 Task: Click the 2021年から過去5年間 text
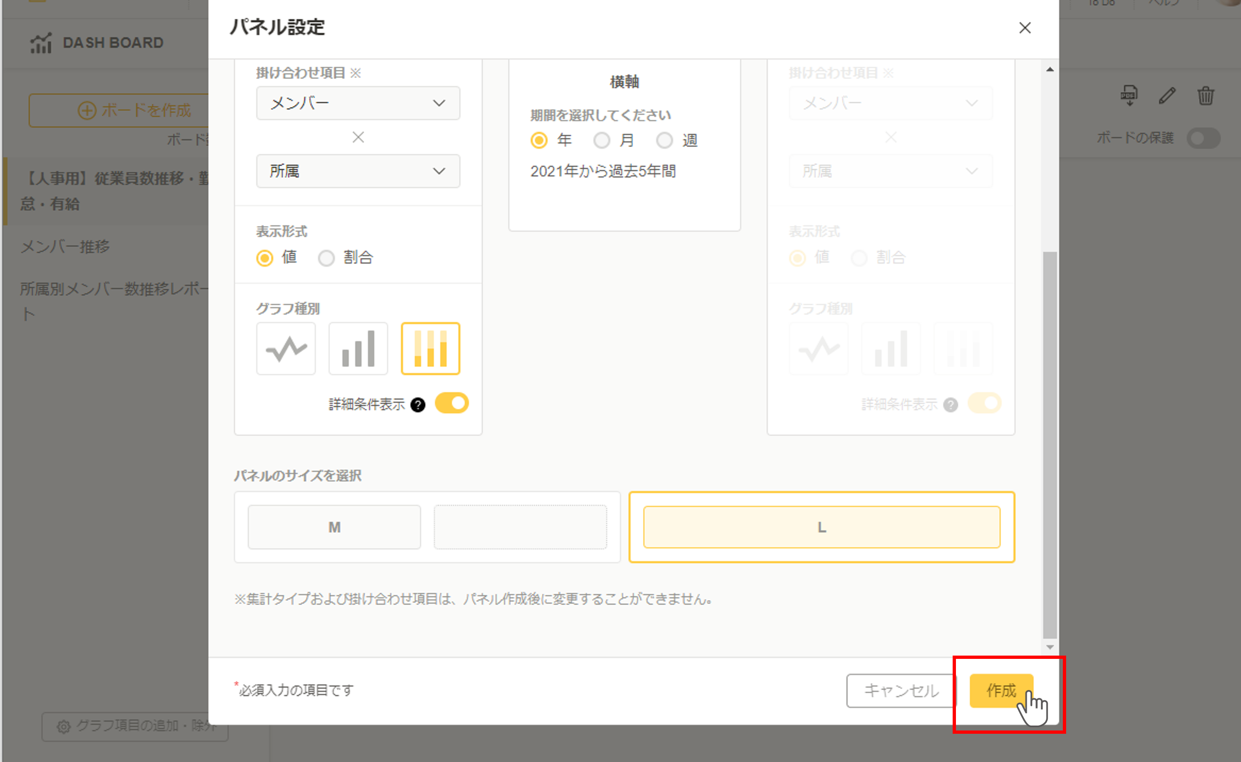click(x=603, y=171)
